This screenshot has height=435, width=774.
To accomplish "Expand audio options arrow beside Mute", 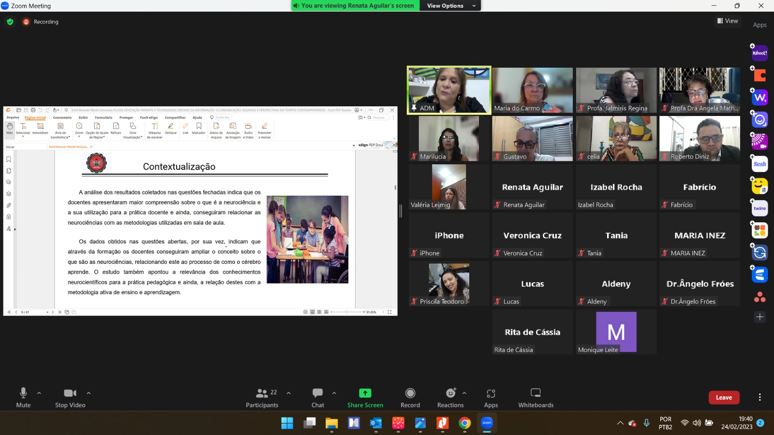I will (x=39, y=393).
